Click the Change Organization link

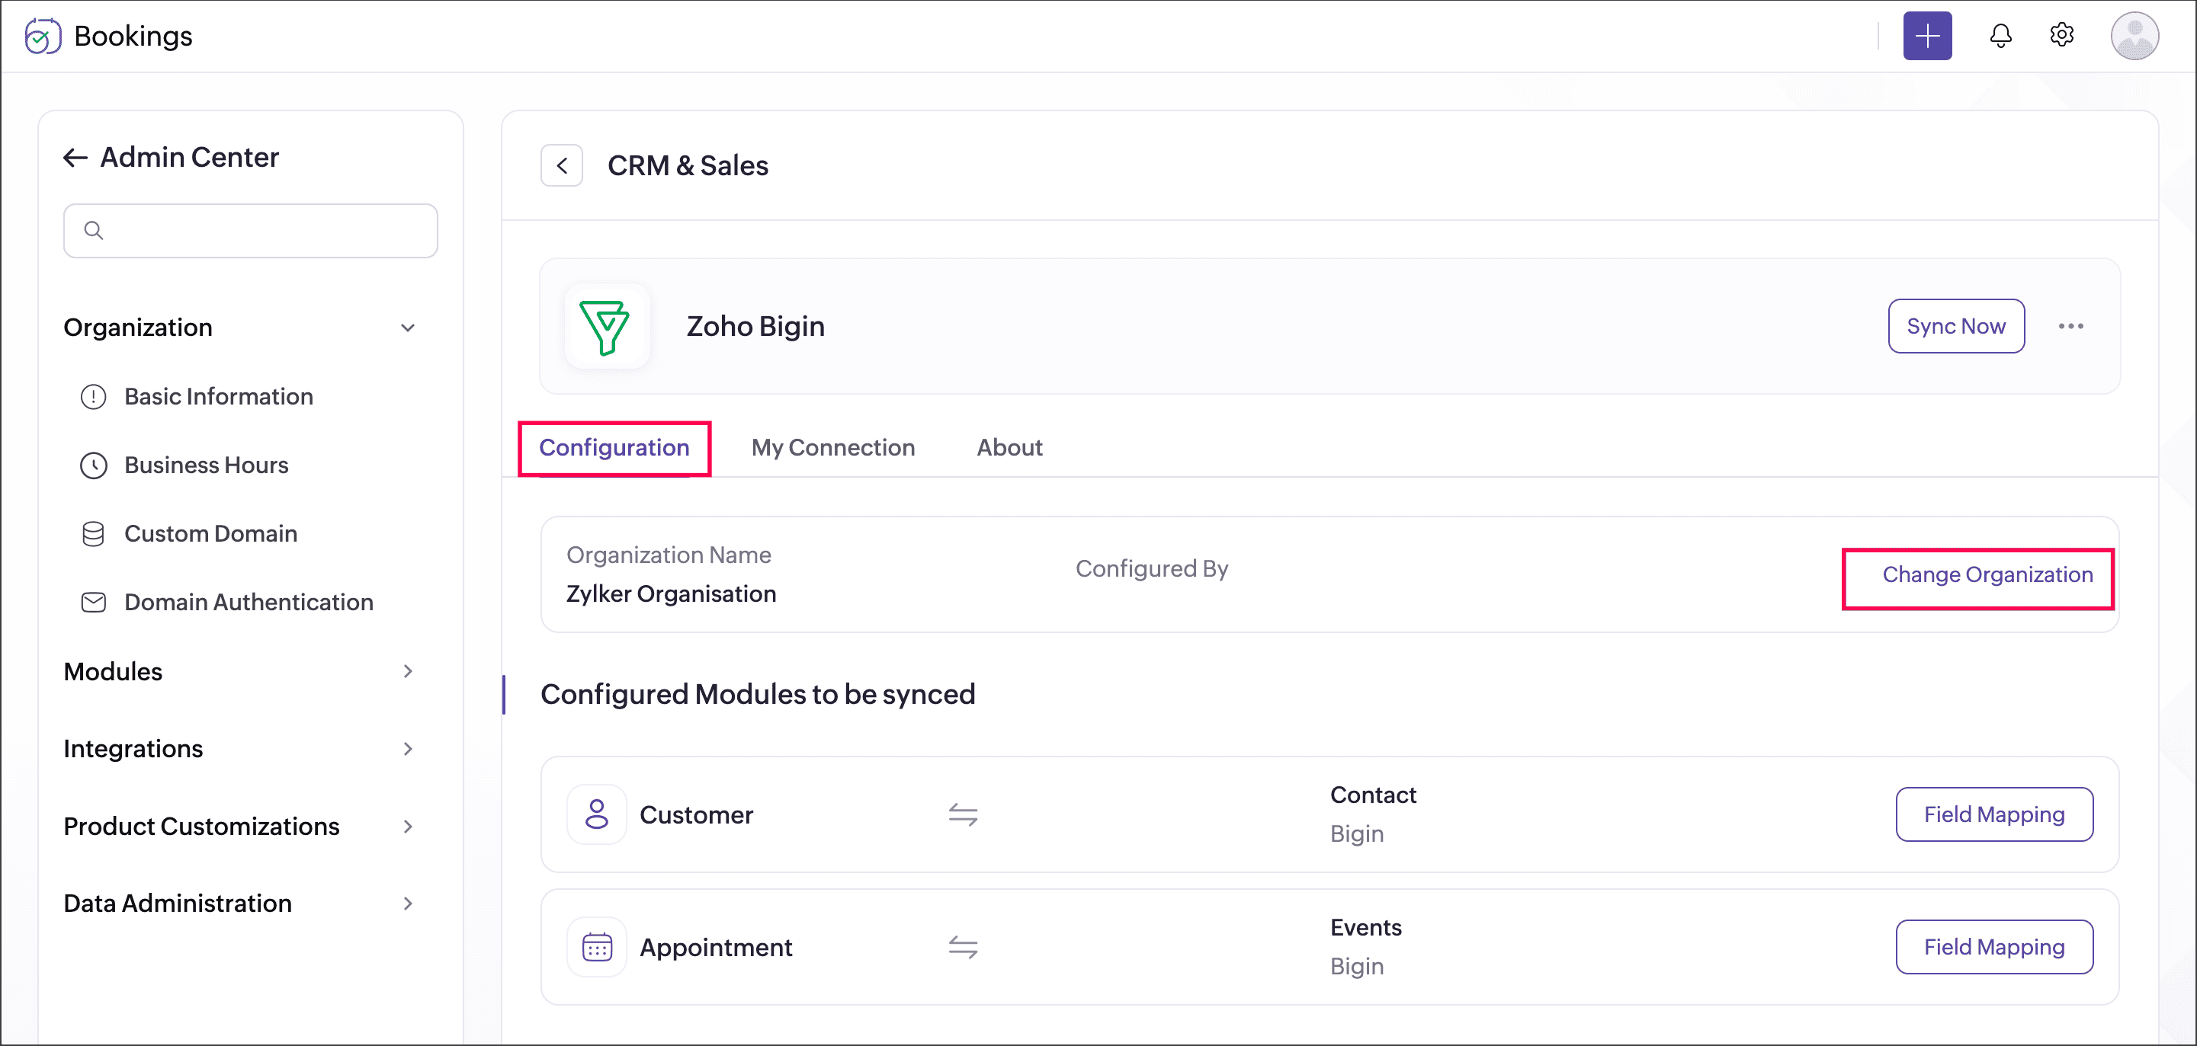coord(1987,575)
